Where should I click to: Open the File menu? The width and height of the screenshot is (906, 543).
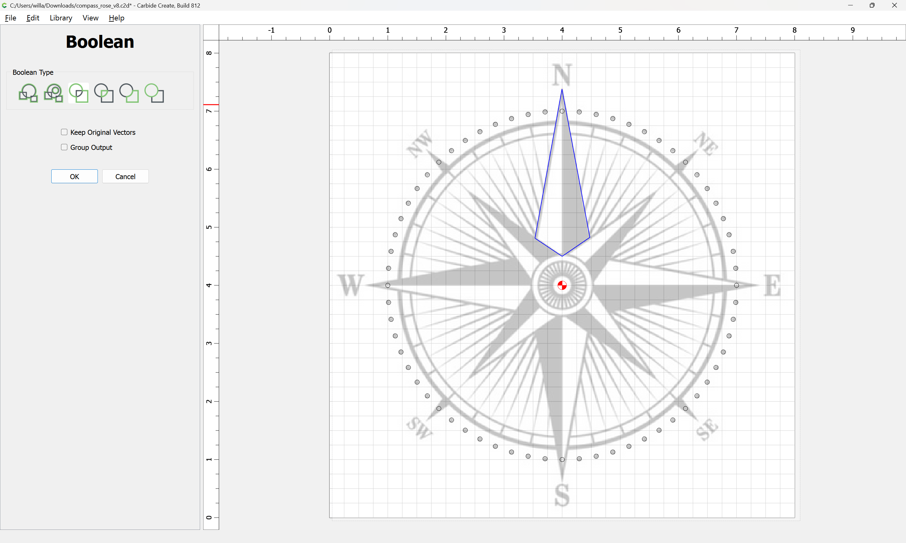click(x=10, y=18)
